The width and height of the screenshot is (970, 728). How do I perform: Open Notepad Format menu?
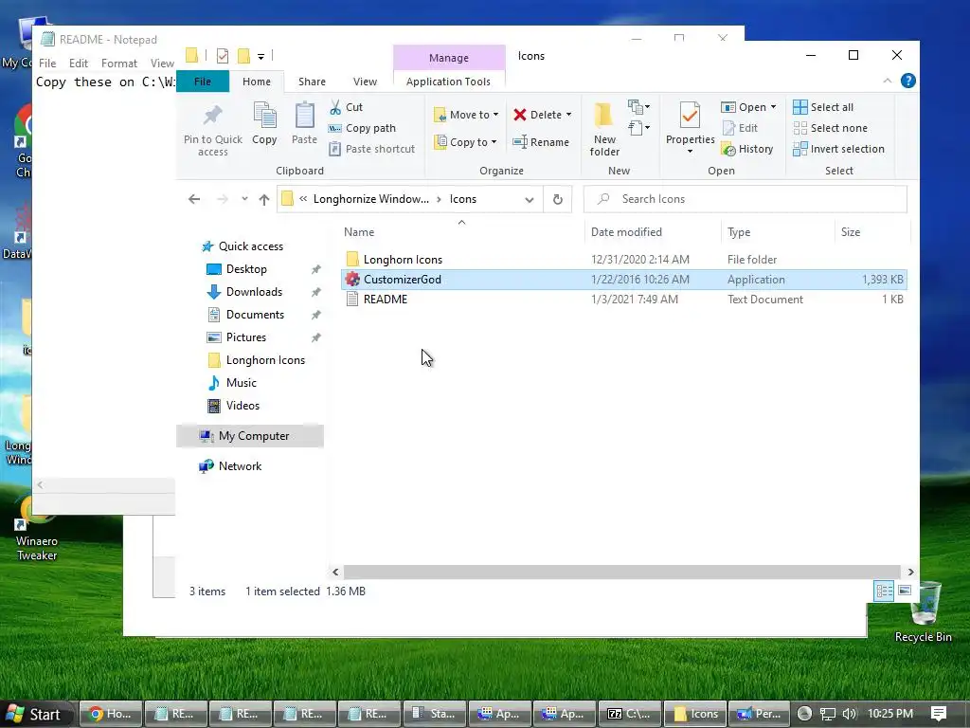pyautogui.click(x=118, y=64)
